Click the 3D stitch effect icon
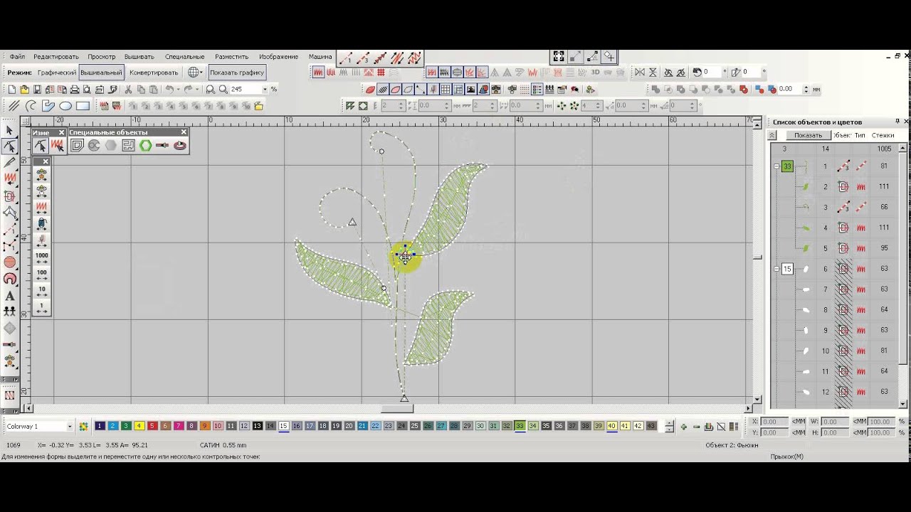This screenshot has width=911, height=512. (596, 72)
